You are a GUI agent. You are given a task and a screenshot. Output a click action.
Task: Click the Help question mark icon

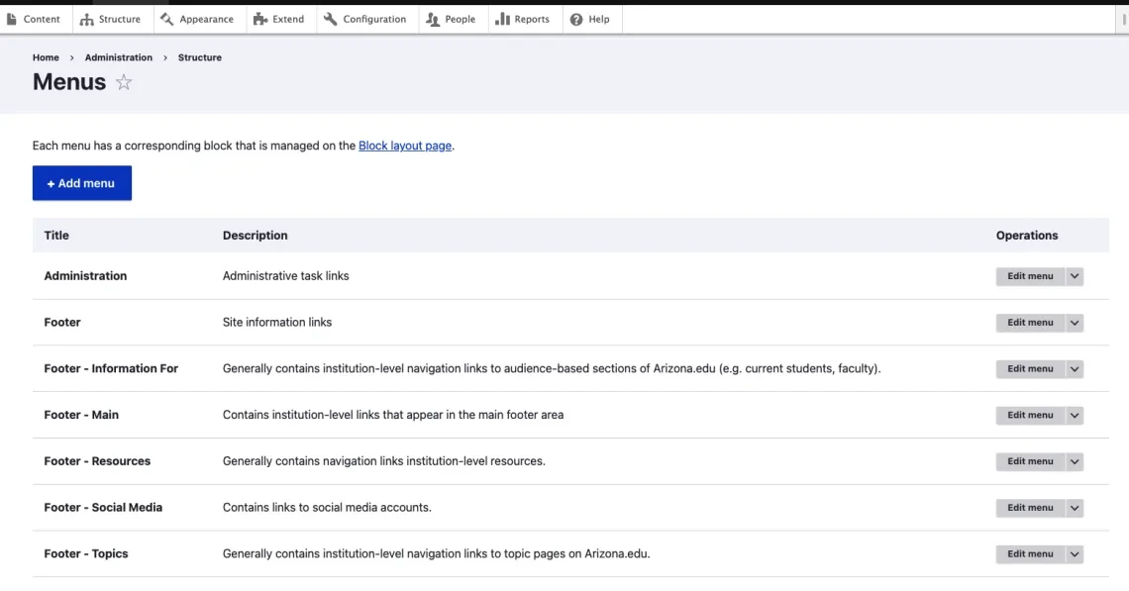576,19
